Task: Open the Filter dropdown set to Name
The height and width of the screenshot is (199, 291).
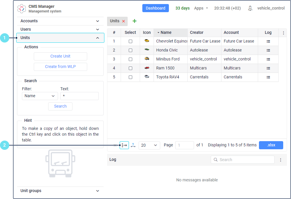Action: (40, 96)
